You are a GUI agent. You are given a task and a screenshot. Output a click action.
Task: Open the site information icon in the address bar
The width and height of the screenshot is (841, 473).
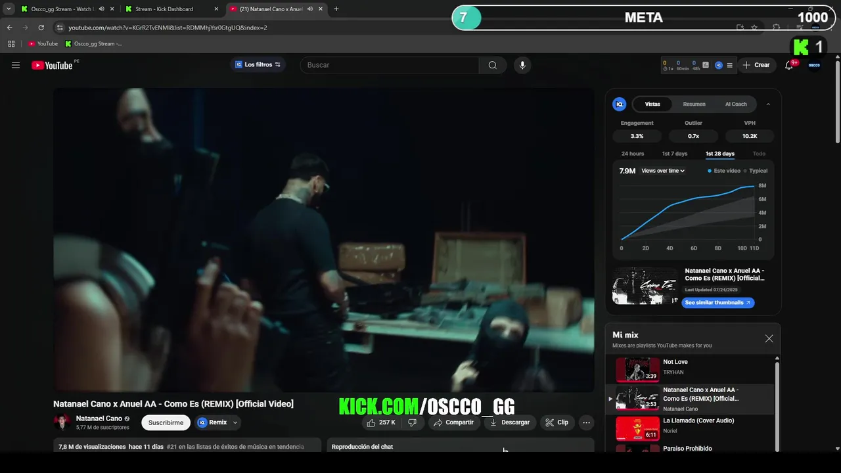60,28
